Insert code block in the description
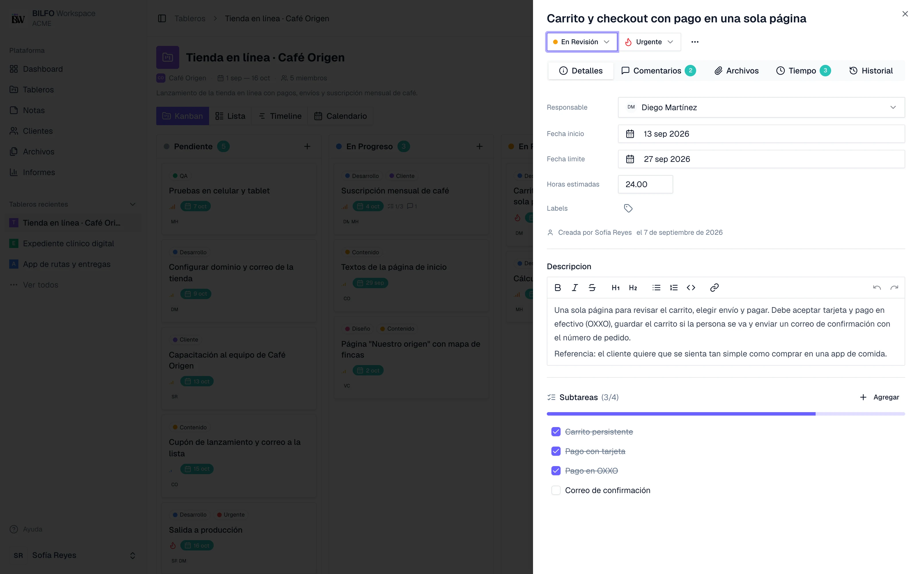Viewport: 919px width, 574px height. pyautogui.click(x=691, y=287)
